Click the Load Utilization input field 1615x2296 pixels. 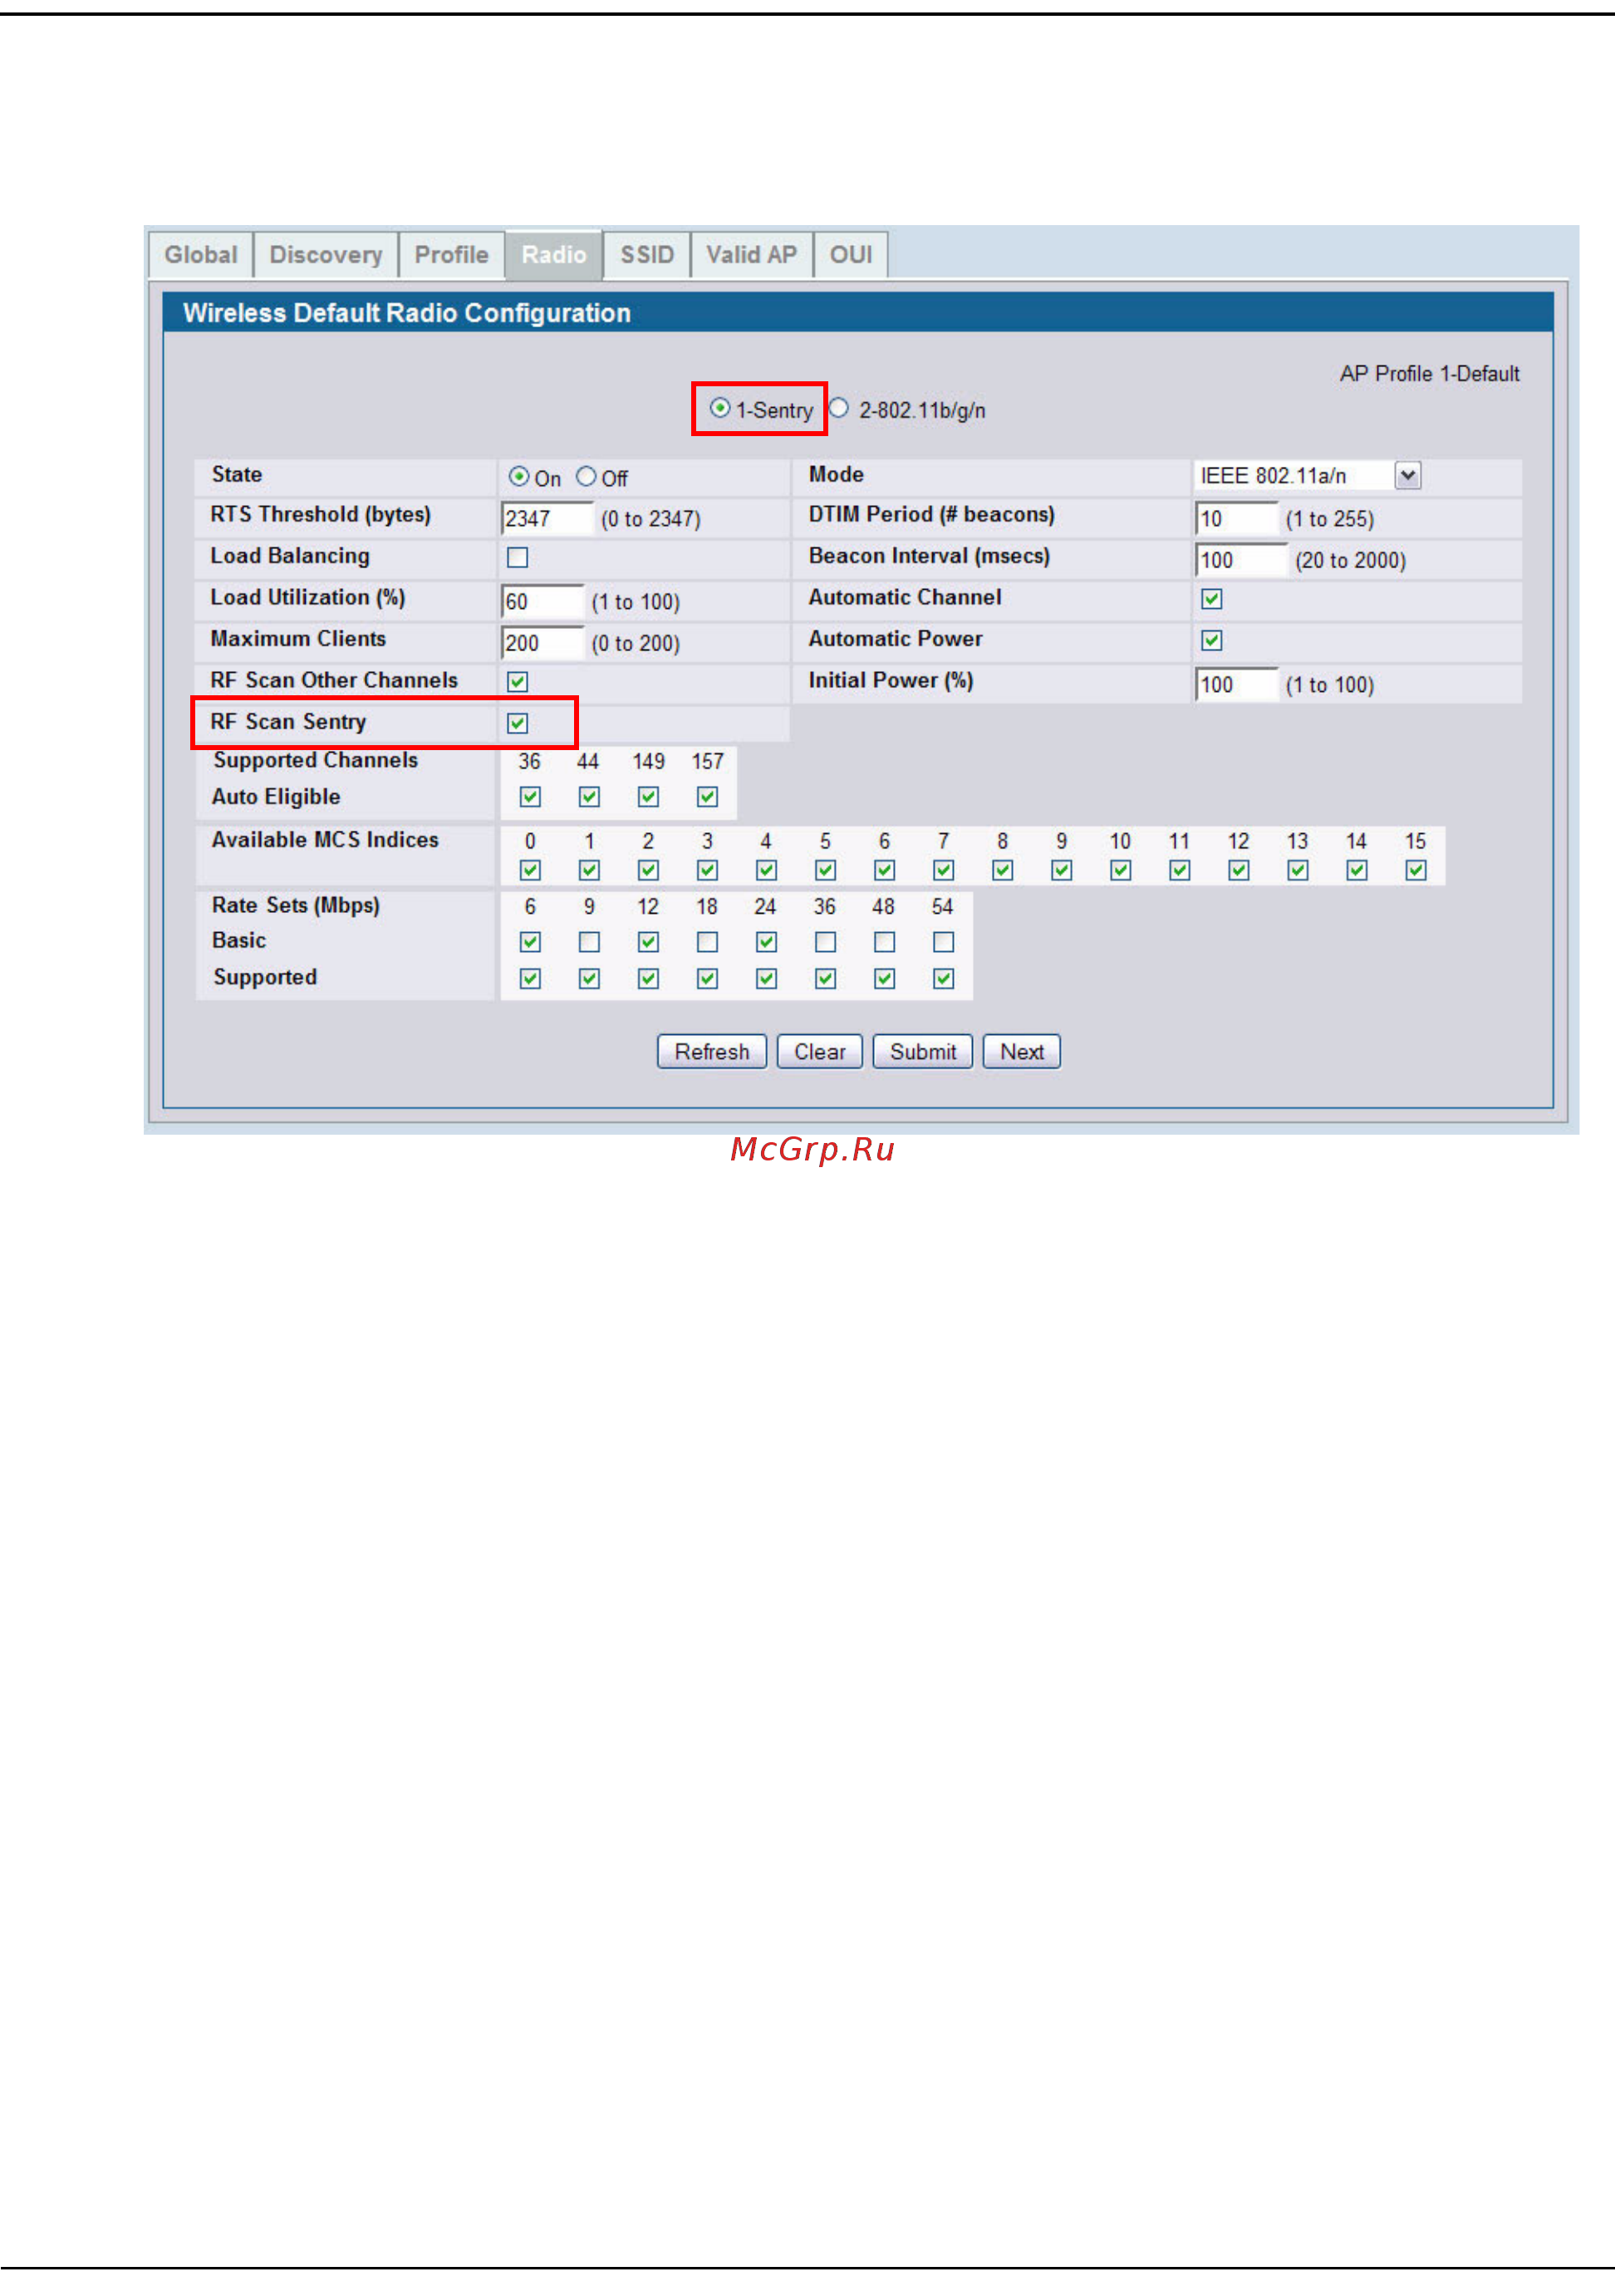point(542,602)
